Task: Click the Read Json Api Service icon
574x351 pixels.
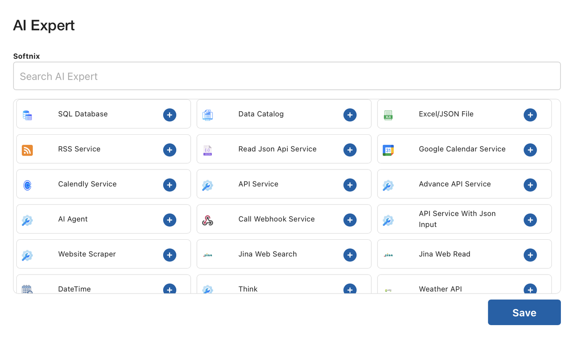Action: point(207,150)
